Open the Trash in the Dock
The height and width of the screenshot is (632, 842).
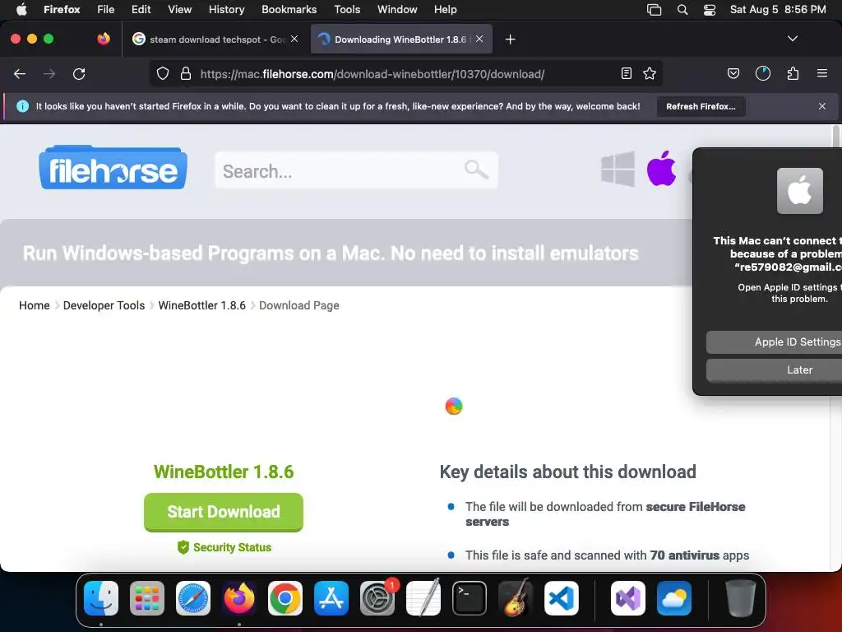[741, 598]
